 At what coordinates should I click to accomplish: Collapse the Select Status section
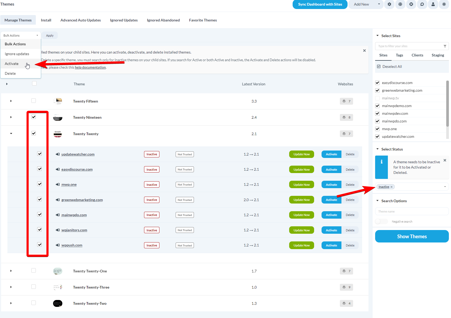click(x=378, y=149)
